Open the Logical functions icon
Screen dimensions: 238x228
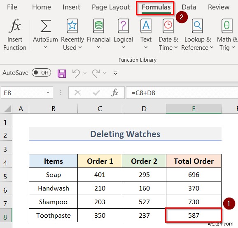[x=123, y=26]
